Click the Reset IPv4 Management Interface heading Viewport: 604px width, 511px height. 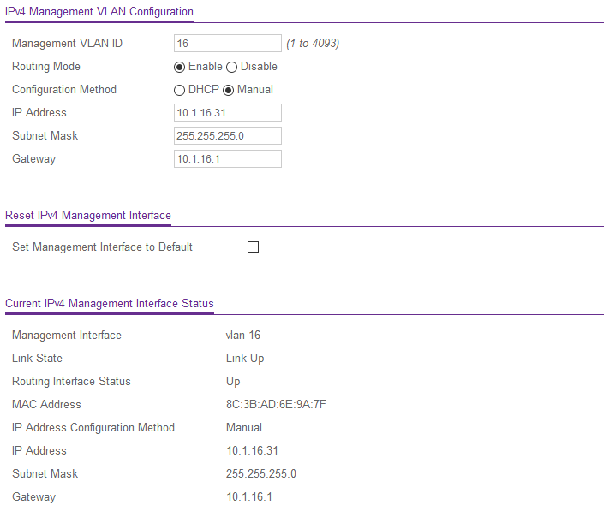pyautogui.click(x=88, y=215)
